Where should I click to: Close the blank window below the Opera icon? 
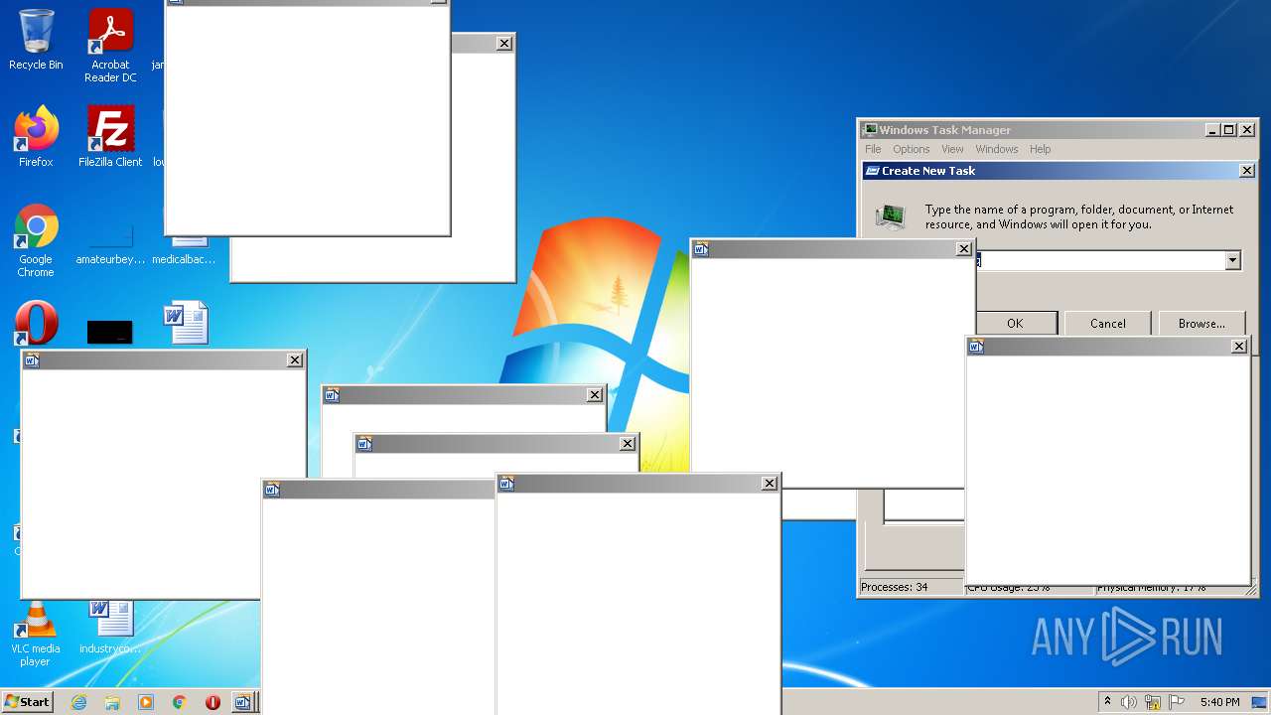[x=295, y=360]
